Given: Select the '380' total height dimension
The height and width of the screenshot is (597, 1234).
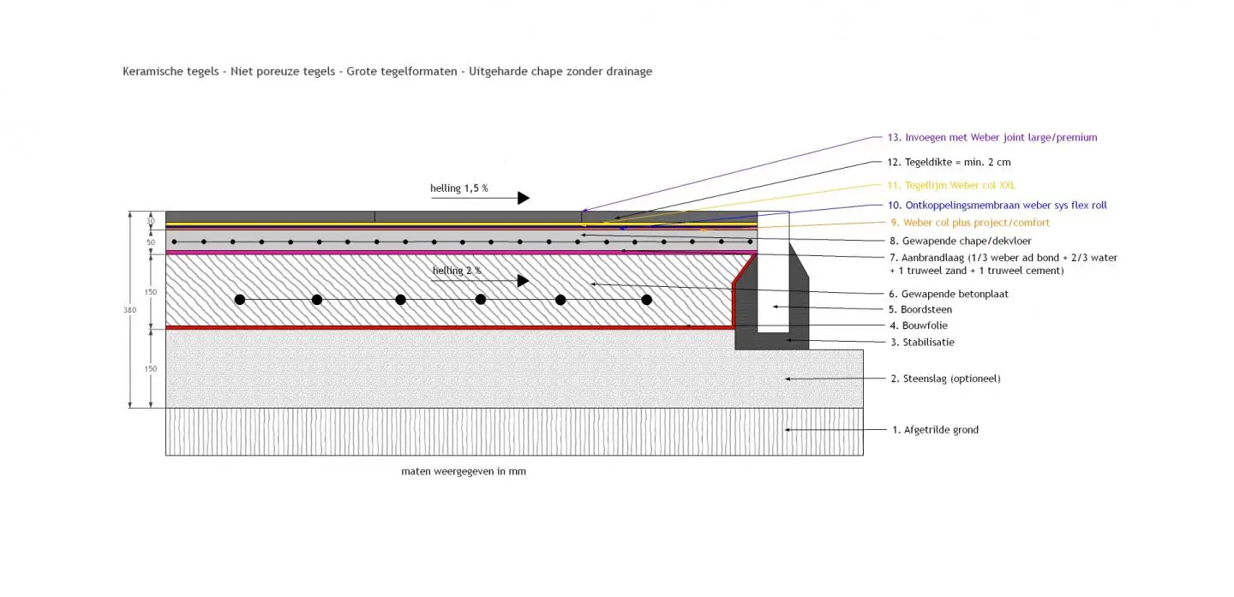Looking at the screenshot, I should point(130,310).
